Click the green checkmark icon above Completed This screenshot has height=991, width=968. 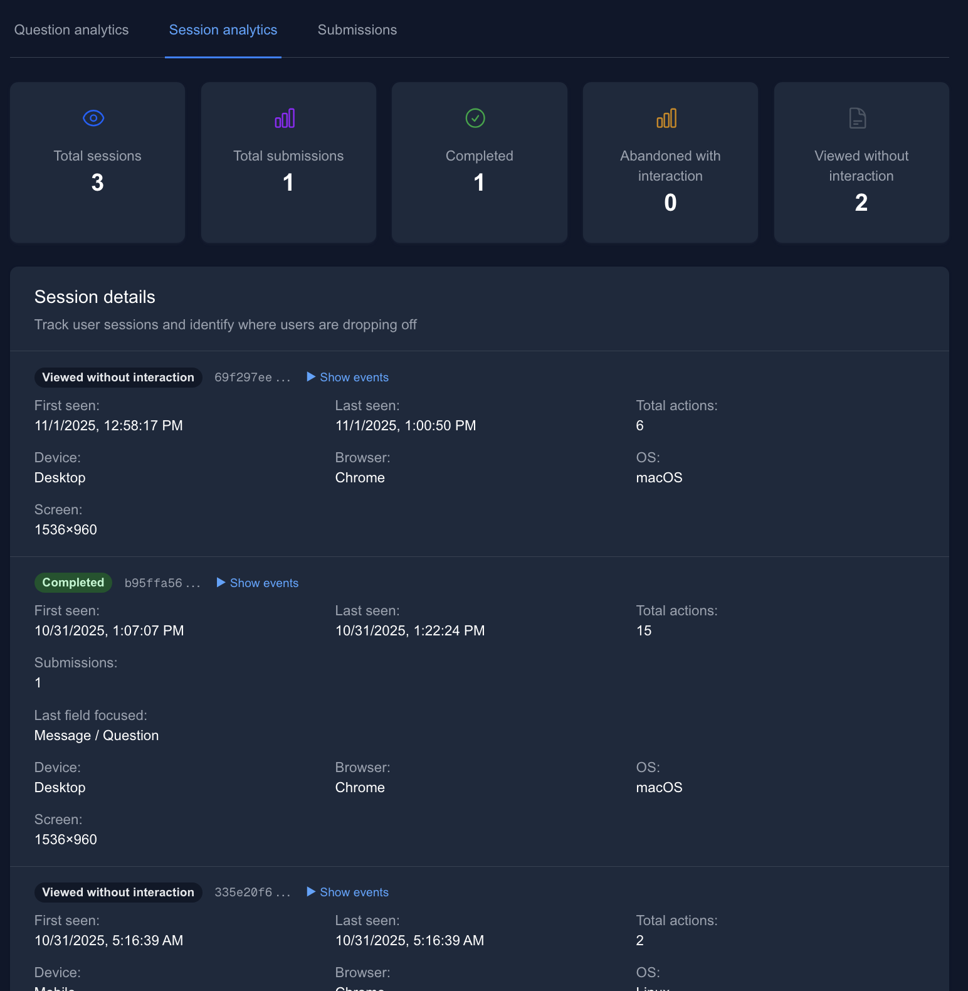coord(475,118)
